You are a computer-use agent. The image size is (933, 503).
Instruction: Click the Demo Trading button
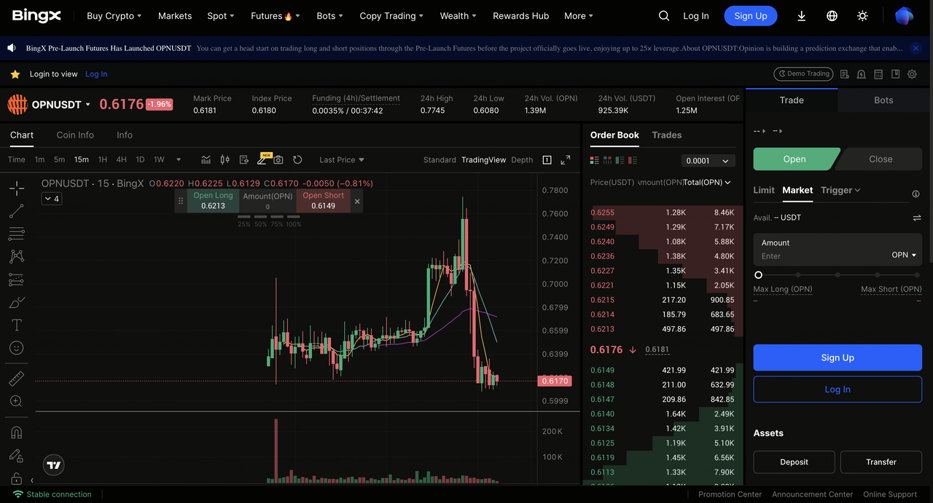[x=803, y=74]
